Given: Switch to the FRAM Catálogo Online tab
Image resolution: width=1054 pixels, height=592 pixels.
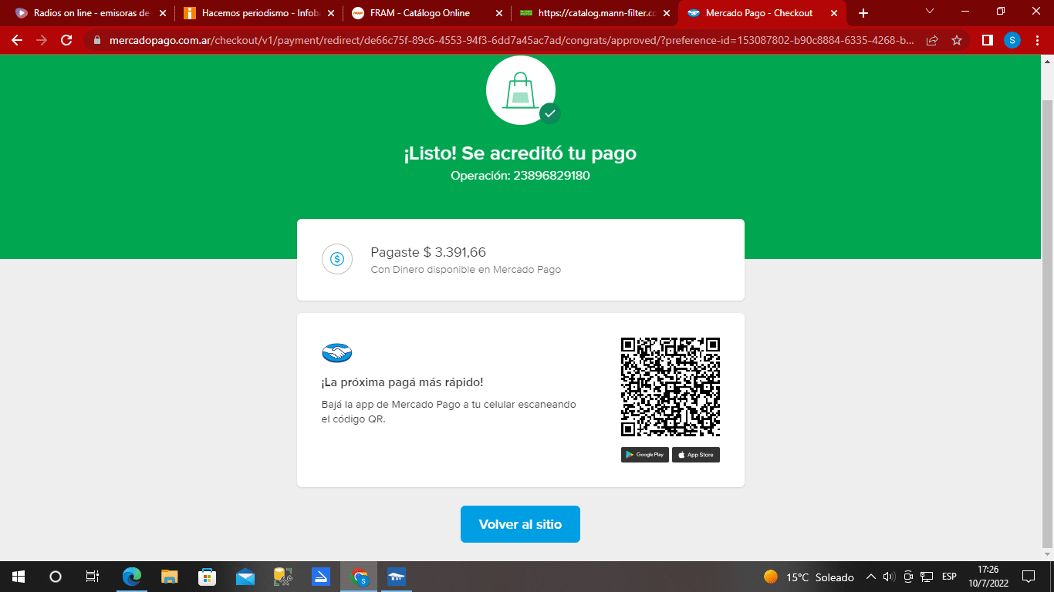Looking at the screenshot, I should click(427, 13).
